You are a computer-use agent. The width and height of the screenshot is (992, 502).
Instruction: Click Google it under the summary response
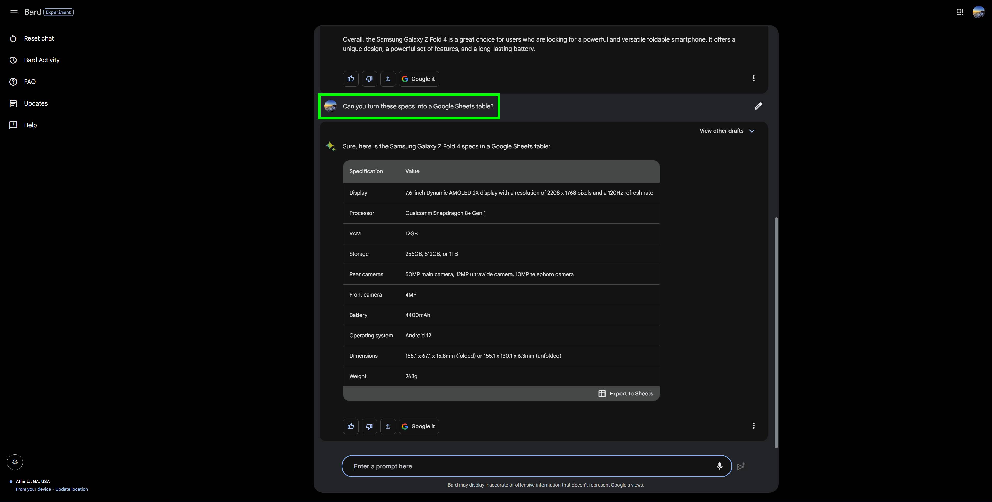419,79
